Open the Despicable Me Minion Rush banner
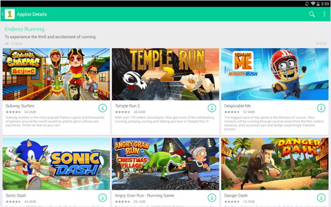 275,74
